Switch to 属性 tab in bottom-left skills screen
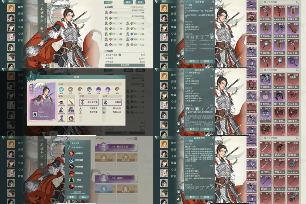Screen dimensions: 306x204 [20, 143]
